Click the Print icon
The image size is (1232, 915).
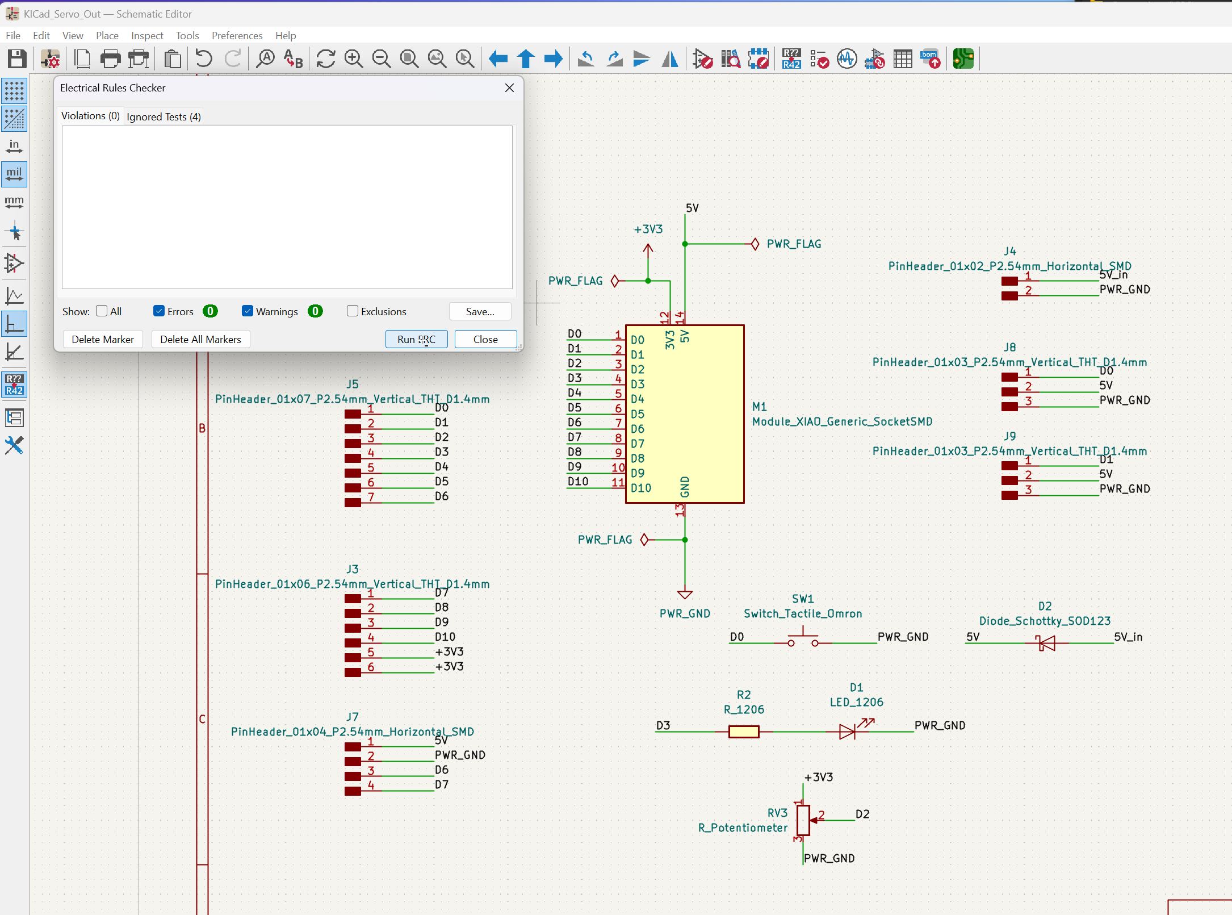pos(110,59)
